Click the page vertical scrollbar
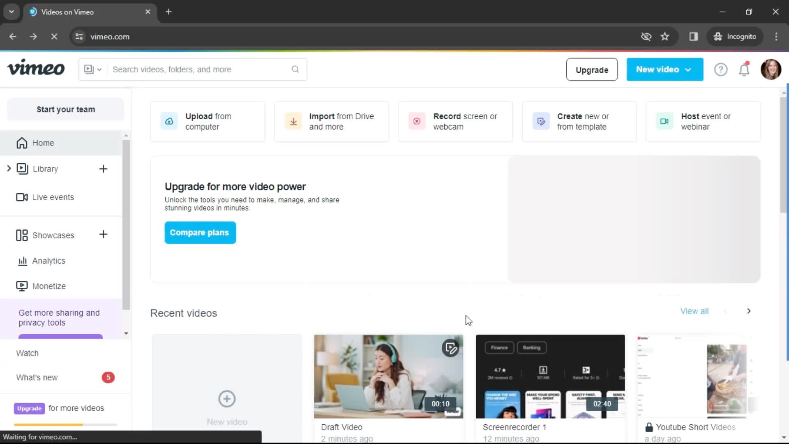The width and height of the screenshot is (789, 444). [784, 155]
